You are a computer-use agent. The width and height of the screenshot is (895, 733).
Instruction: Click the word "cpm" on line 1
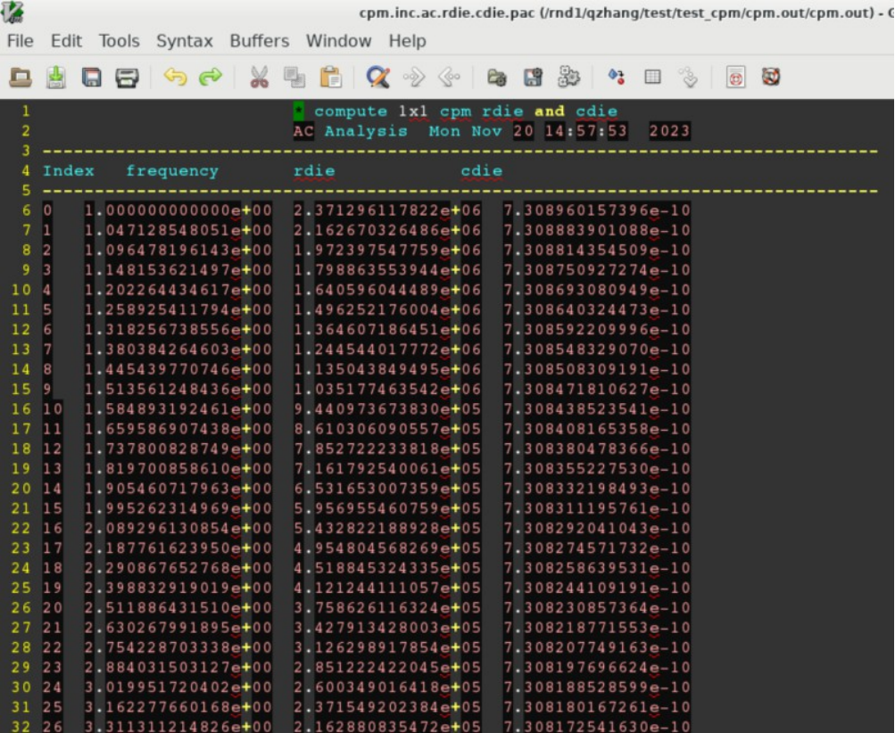(455, 111)
